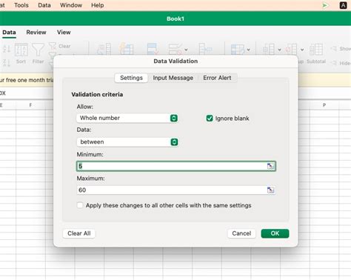351x280 pixels.
Task: Toggle the Ignore blank checkbox
Action: point(210,119)
